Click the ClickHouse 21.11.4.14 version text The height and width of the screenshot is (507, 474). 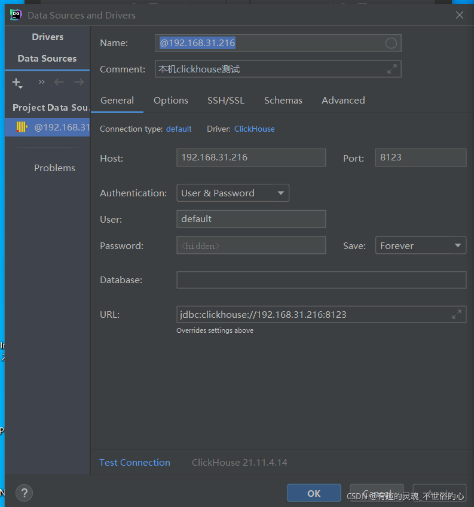240,462
